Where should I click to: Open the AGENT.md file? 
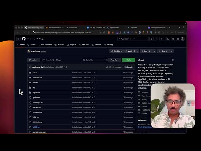(37, 107)
